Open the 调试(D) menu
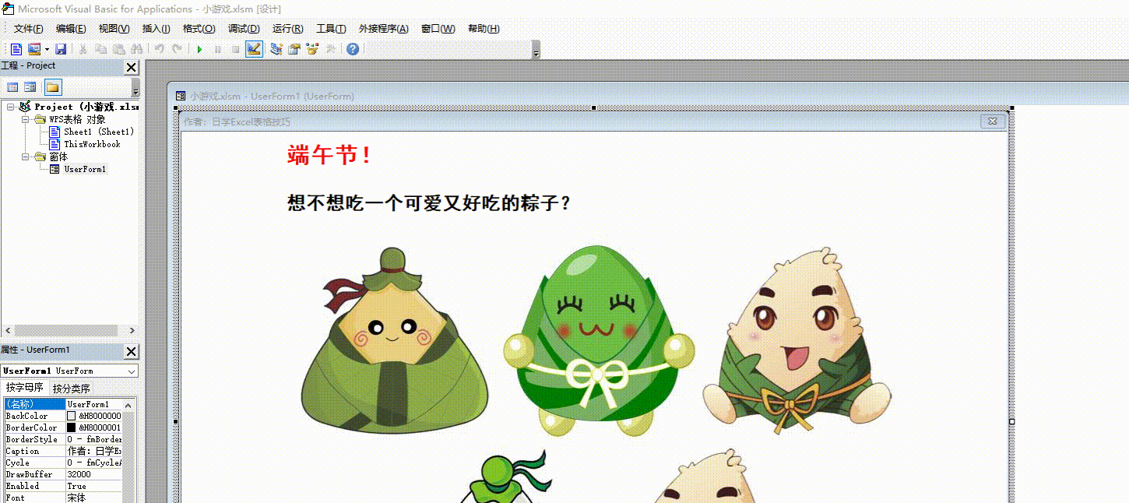 (x=244, y=29)
